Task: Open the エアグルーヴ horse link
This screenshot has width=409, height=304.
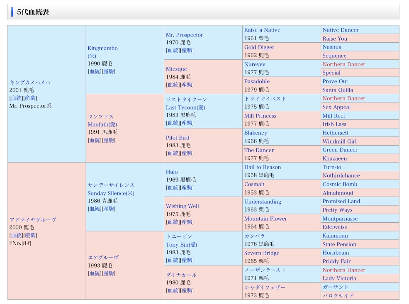Action: (x=103, y=258)
